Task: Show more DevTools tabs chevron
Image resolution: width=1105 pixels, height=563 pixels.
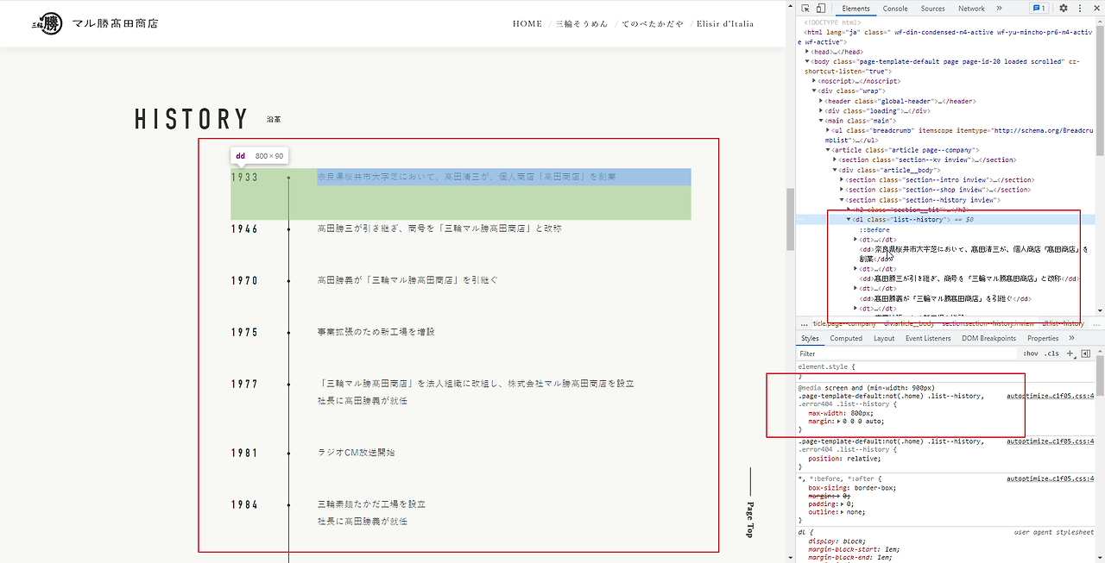Action: tap(999, 8)
